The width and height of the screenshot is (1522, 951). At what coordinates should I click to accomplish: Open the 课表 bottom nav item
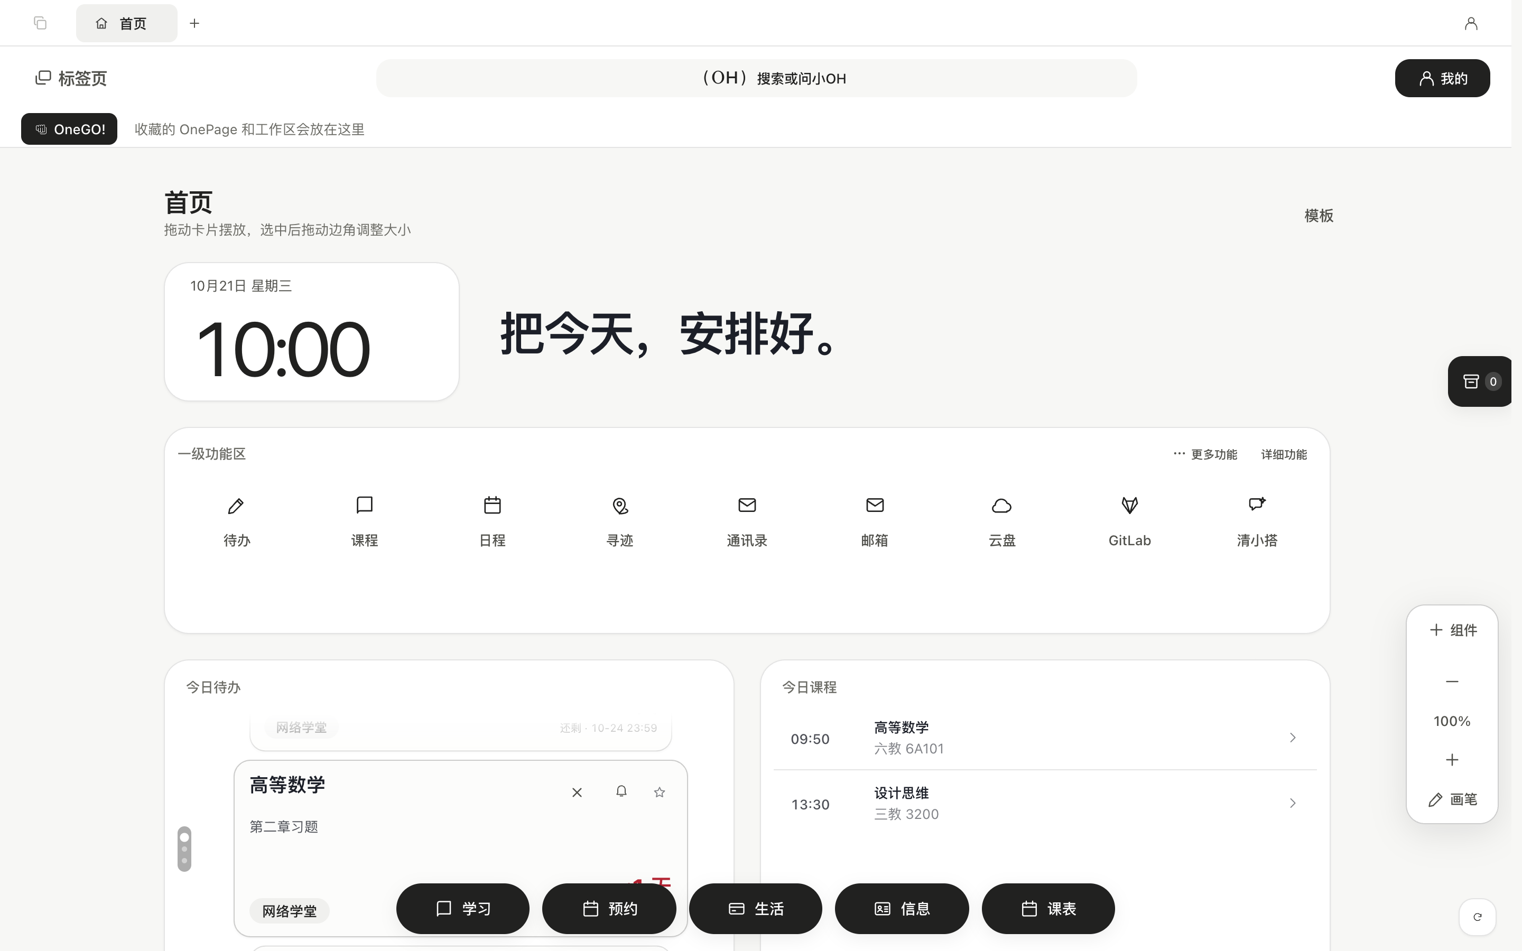tap(1048, 908)
